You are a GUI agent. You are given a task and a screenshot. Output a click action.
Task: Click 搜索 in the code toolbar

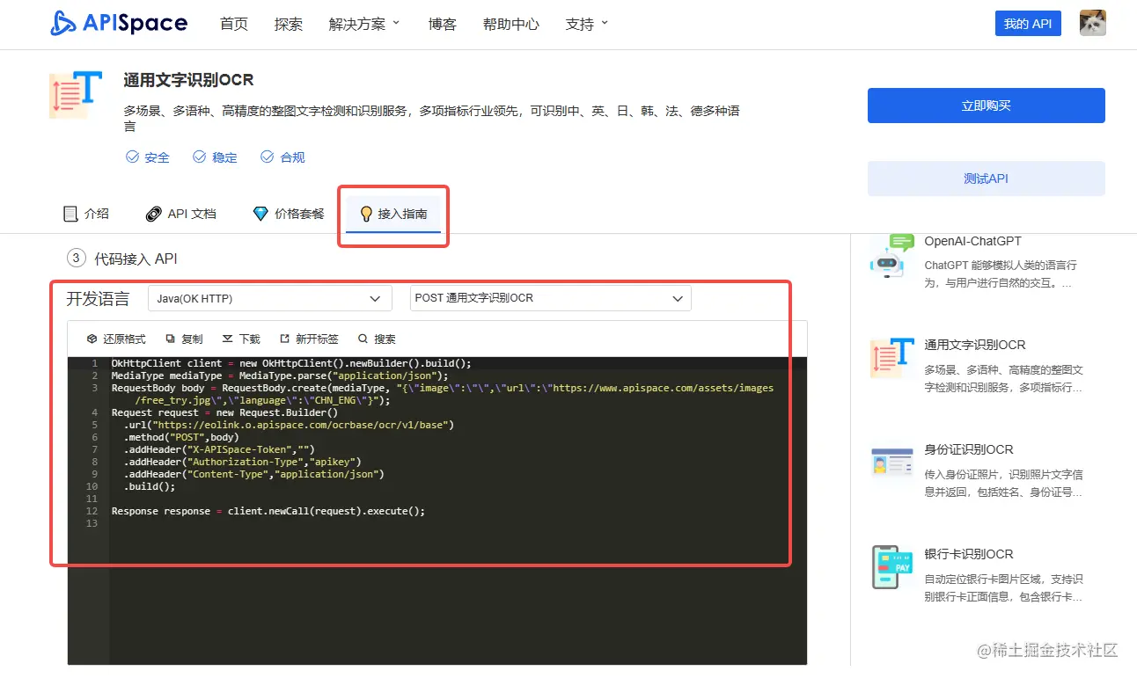coord(377,339)
